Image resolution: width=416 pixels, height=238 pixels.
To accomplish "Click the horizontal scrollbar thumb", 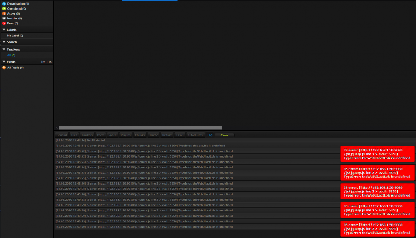I will tap(140, 128).
